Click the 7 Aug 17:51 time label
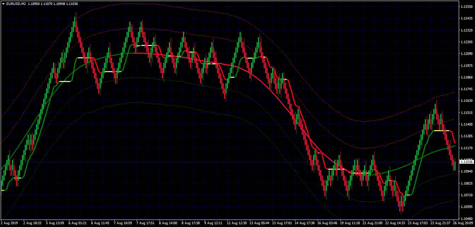 coord(145,223)
